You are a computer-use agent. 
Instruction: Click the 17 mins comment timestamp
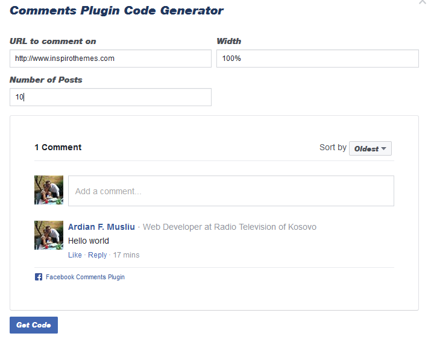tap(127, 255)
